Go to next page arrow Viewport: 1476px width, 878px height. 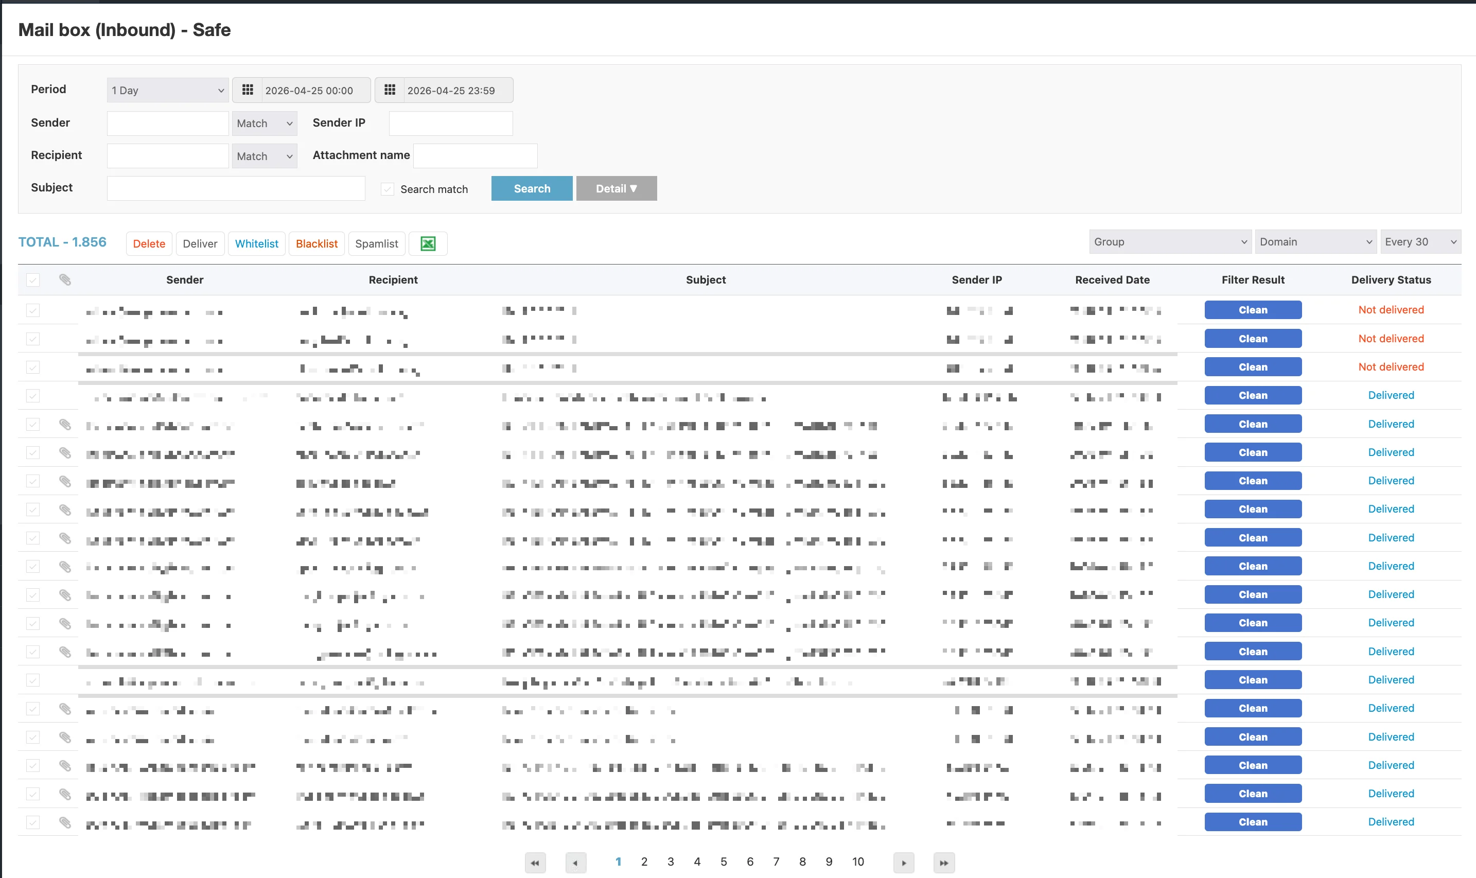coord(903,863)
